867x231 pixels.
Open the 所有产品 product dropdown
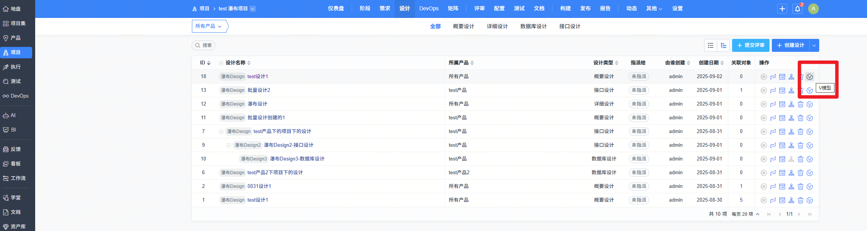pyautogui.click(x=208, y=26)
